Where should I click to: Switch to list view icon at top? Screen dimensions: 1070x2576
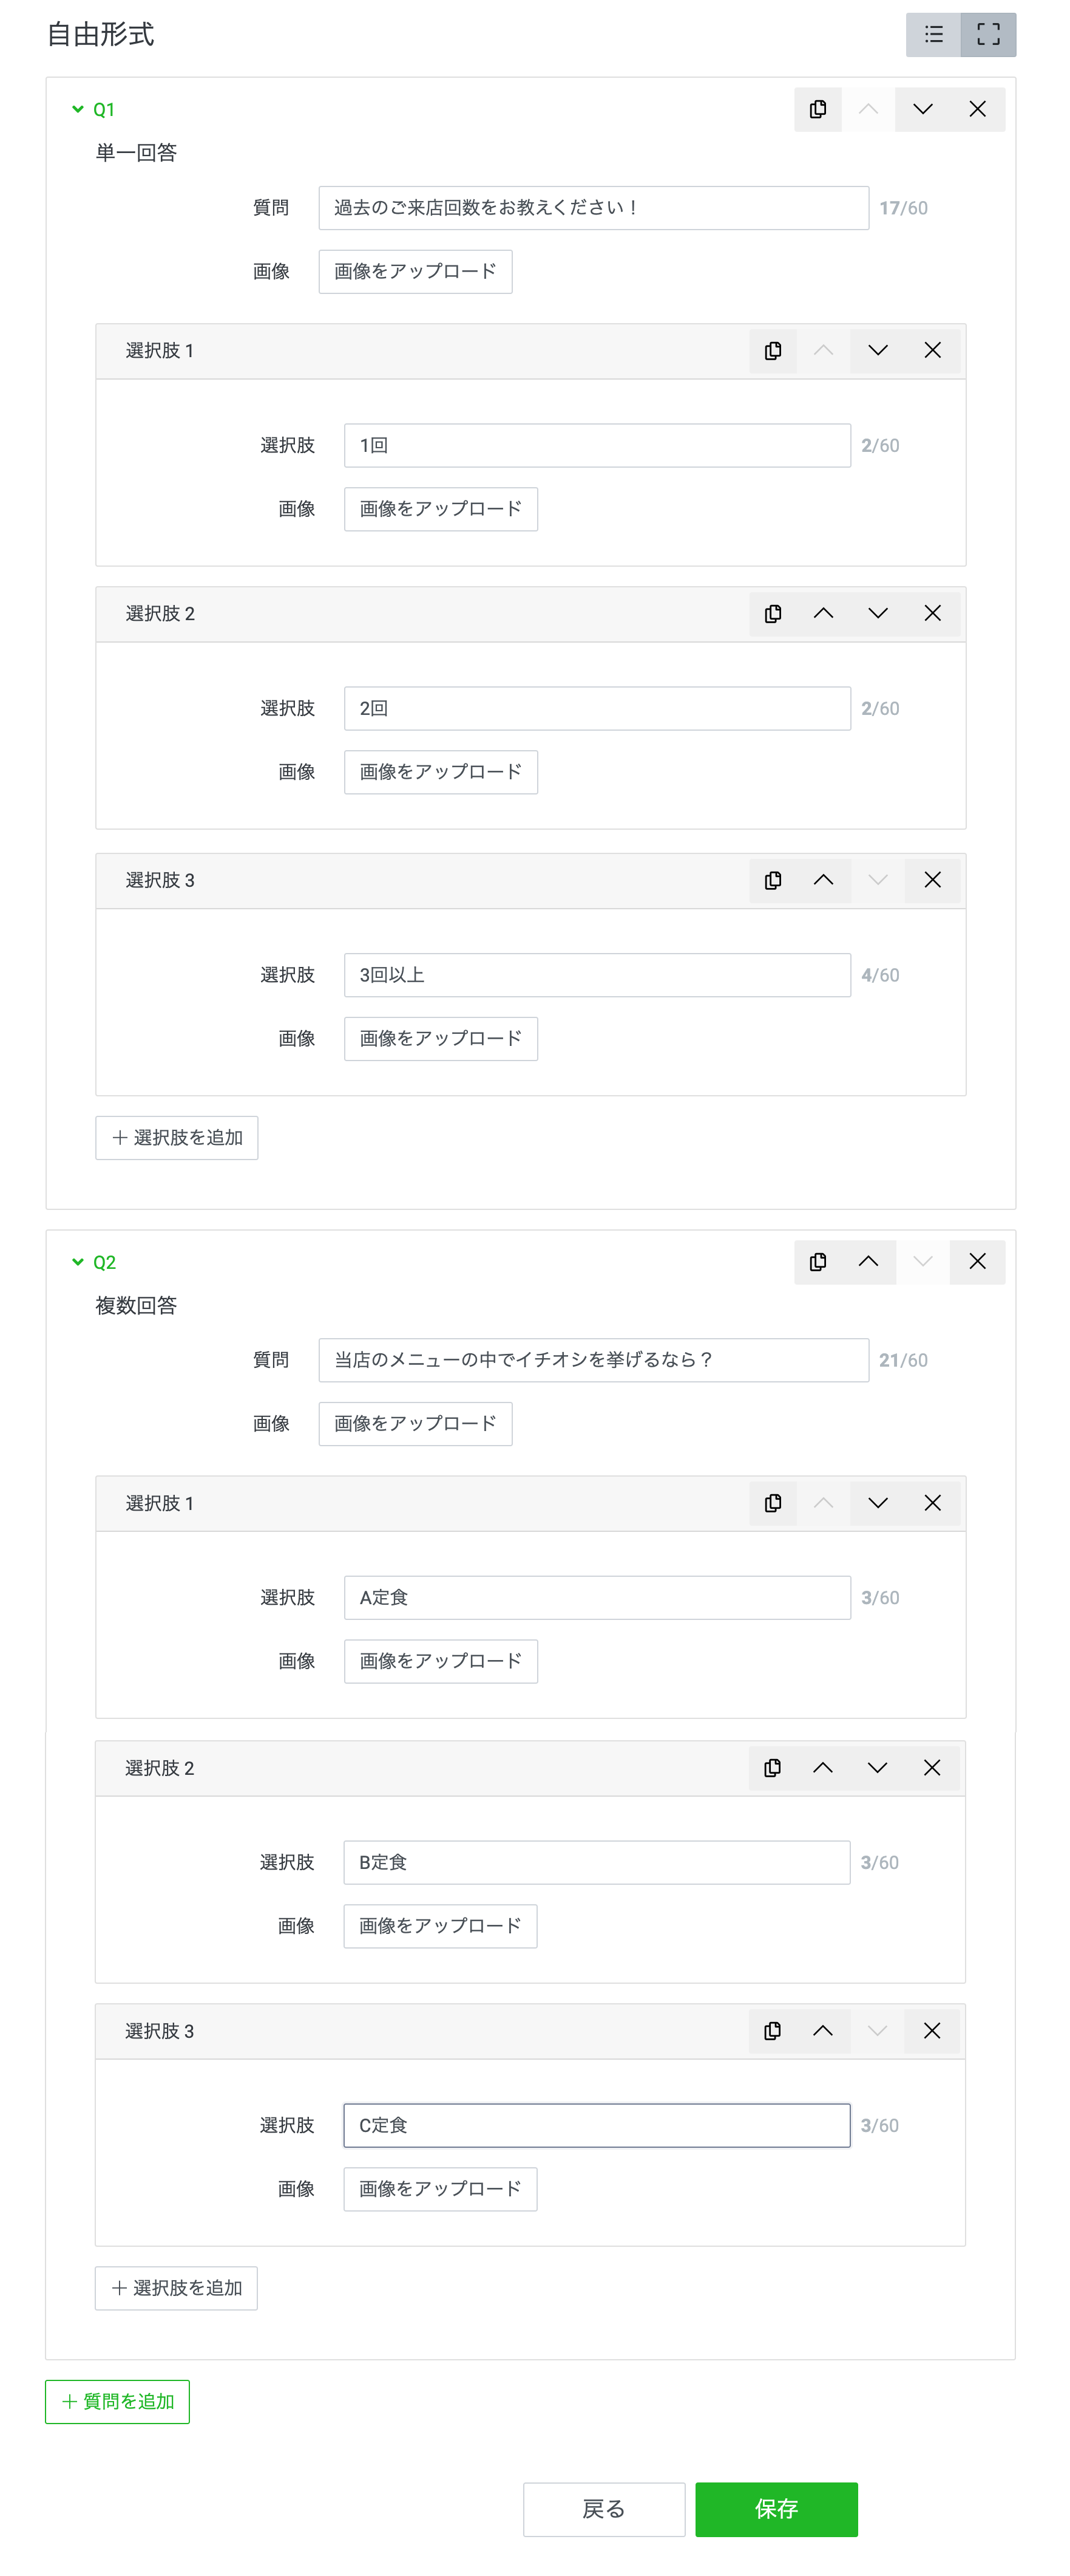[932, 35]
